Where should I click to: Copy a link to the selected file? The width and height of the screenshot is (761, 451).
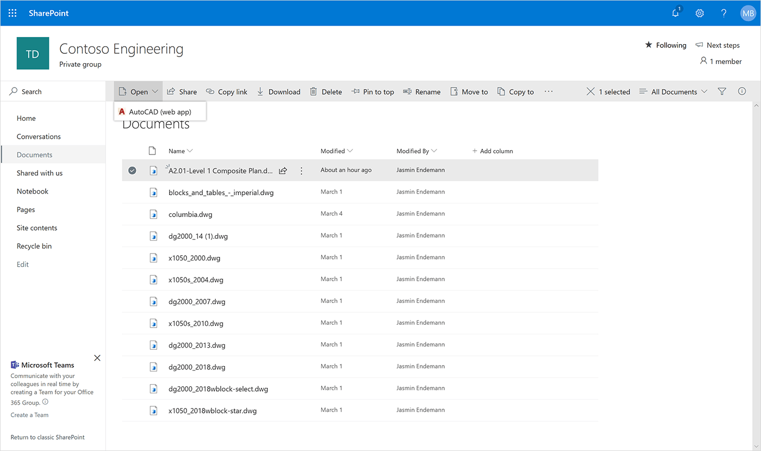click(x=227, y=91)
